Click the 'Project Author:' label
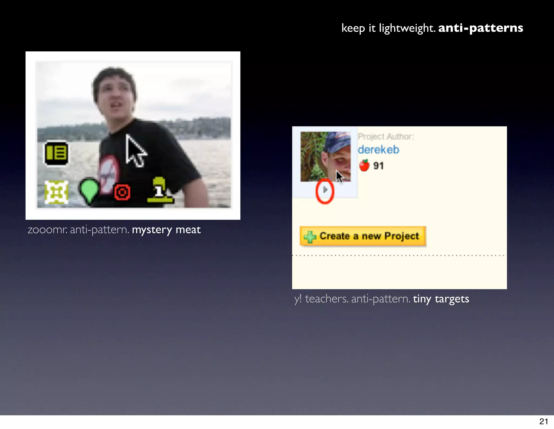The image size is (554, 429). pos(386,137)
